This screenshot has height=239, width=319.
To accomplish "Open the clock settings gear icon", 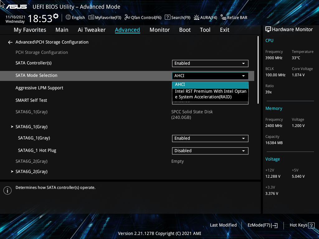I will click(x=56, y=16).
